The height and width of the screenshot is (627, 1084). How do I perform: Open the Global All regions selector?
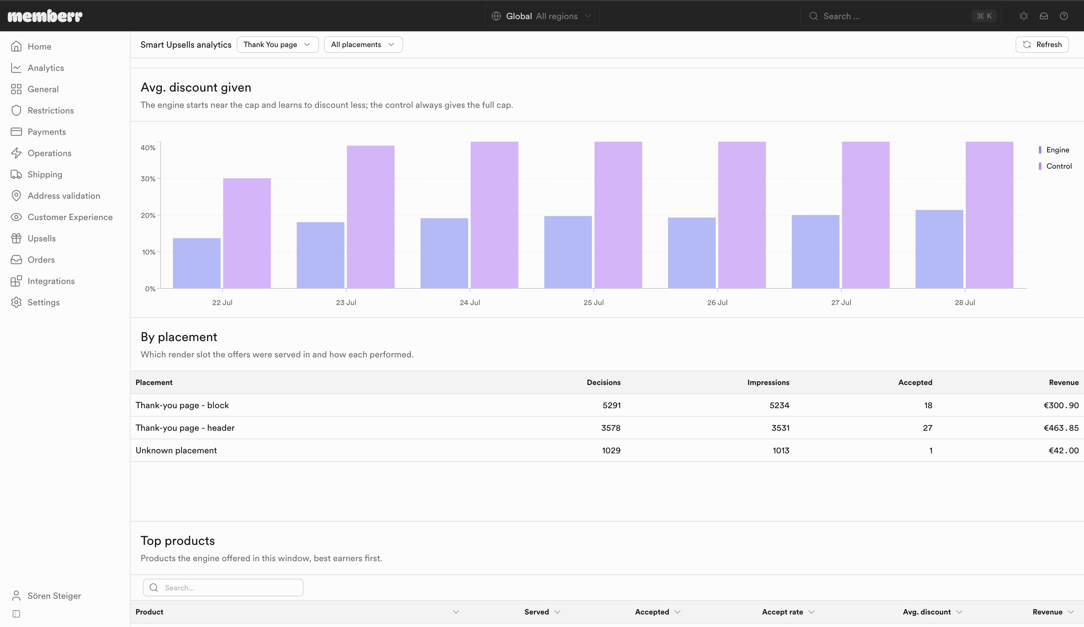coord(542,16)
